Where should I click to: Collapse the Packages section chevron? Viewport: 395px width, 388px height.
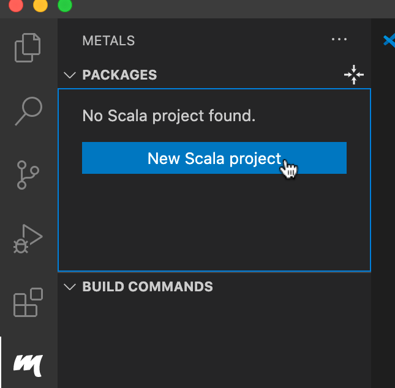point(70,75)
